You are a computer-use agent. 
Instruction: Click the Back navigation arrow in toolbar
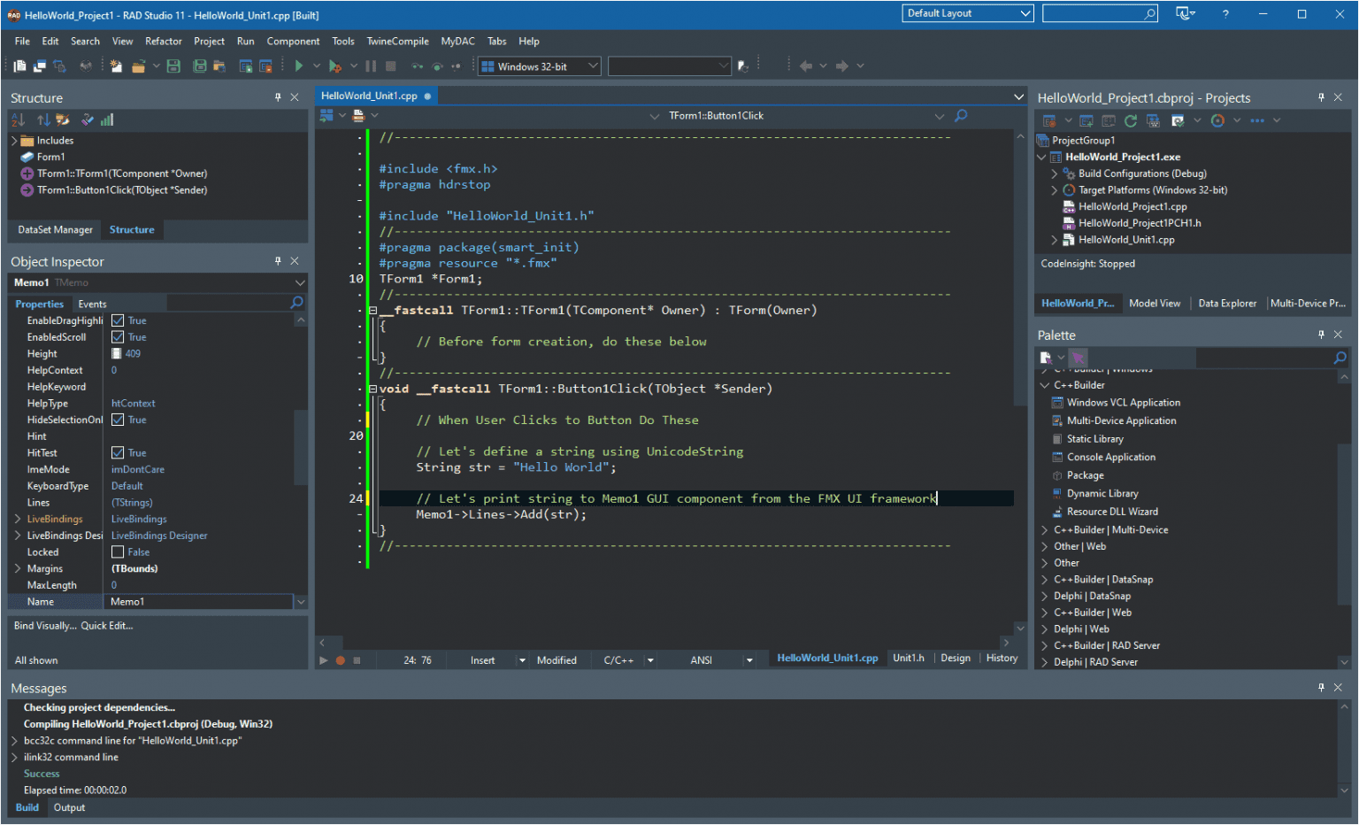click(x=805, y=66)
